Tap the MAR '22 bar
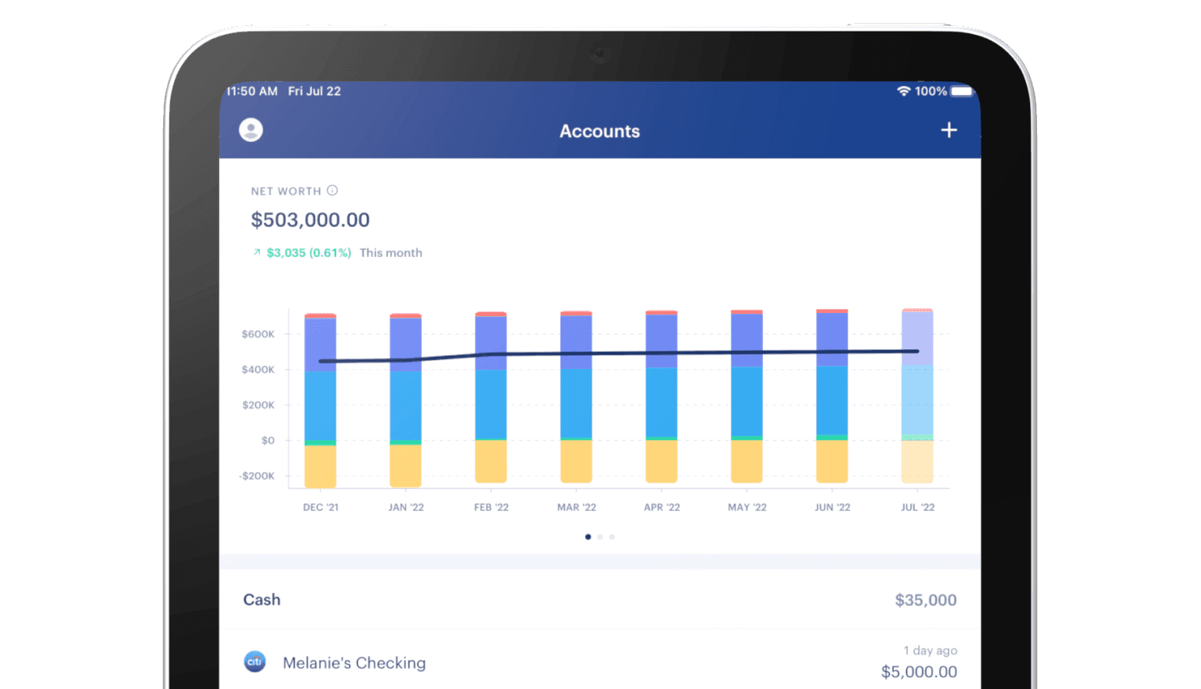The image size is (1201, 689). click(576, 397)
